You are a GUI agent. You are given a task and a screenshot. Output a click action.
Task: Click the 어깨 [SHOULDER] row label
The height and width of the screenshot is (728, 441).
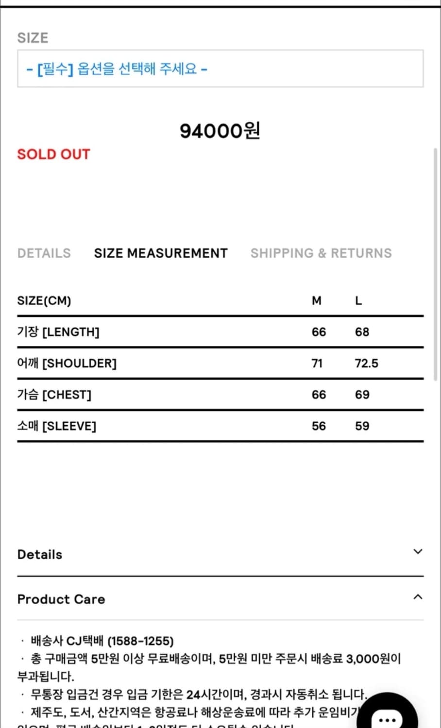click(67, 363)
